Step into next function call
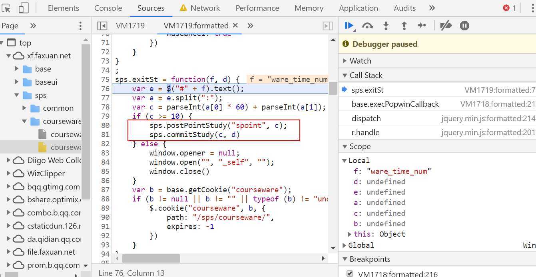This screenshot has width=536, height=277. tap(386, 26)
